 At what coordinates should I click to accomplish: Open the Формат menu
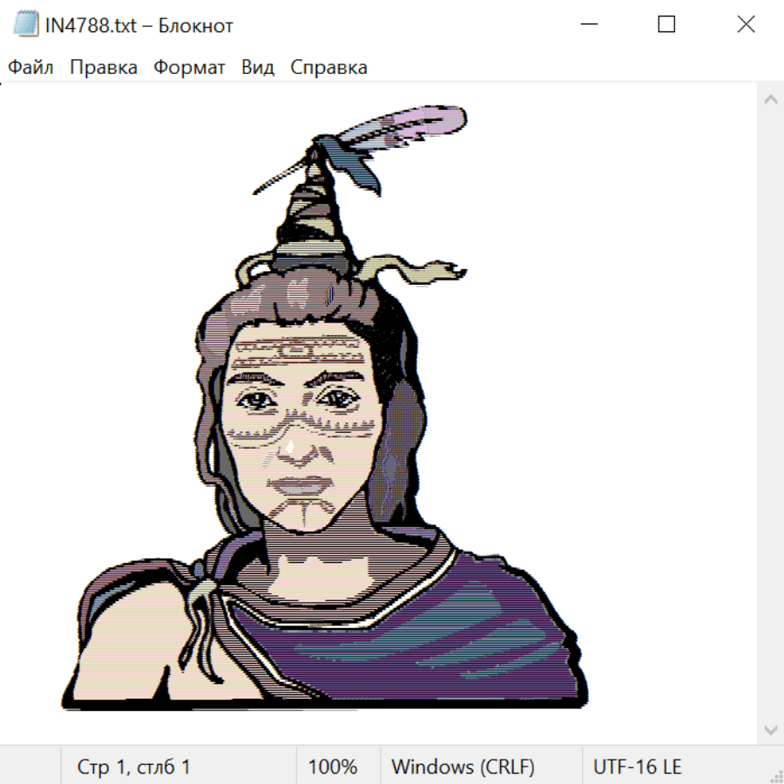tap(189, 68)
